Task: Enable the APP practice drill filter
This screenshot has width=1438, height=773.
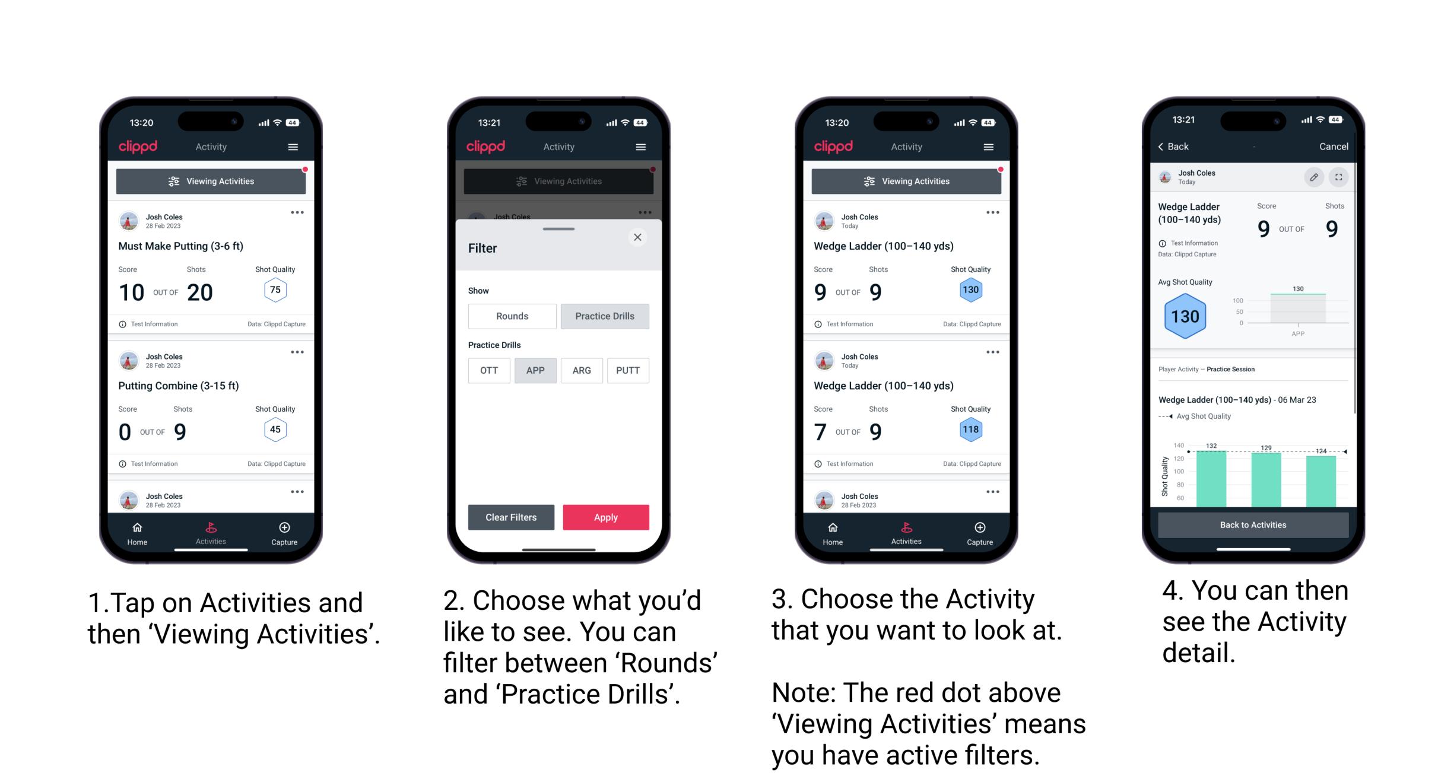Action: click(534, 370)
